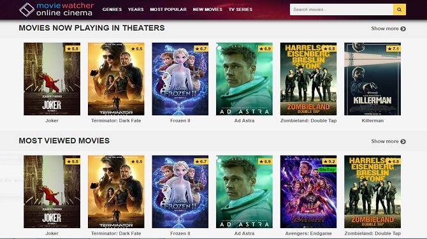Focus the Search movies input field
Screen dimensions: 427x239
(342, 10)
